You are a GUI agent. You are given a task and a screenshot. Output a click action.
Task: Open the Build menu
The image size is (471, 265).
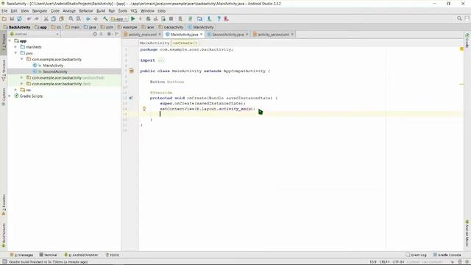(101, 11)
